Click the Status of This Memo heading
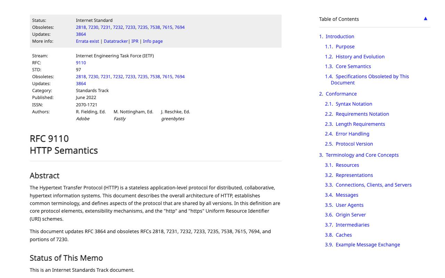 click(x=66, y=258)
